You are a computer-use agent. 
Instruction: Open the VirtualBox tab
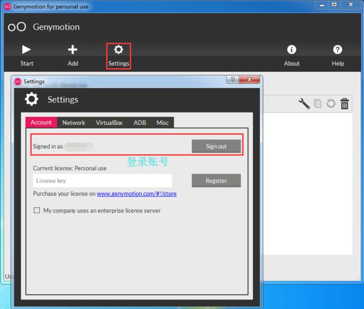click(109, 123)
